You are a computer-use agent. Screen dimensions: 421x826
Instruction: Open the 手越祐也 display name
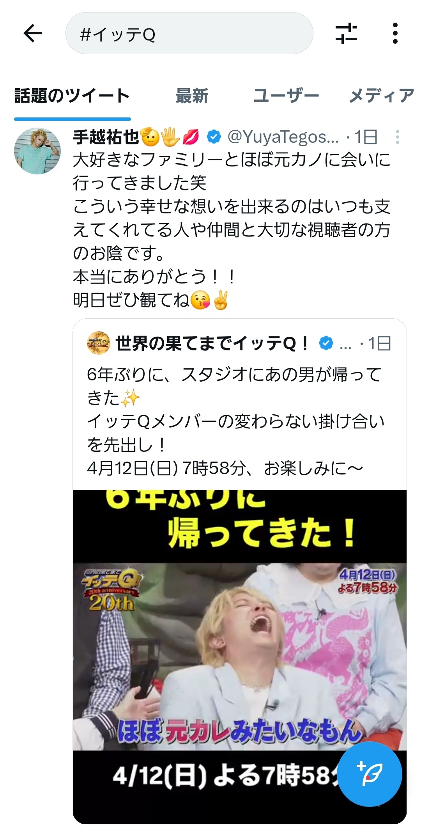click(106, 137)
